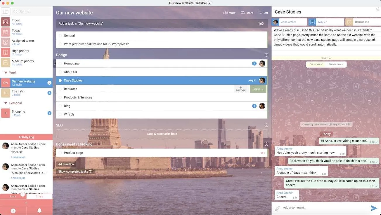Click the Mute speaker icon
The height and width of the screenshot is (215, 381).
[x=225, y=13]
